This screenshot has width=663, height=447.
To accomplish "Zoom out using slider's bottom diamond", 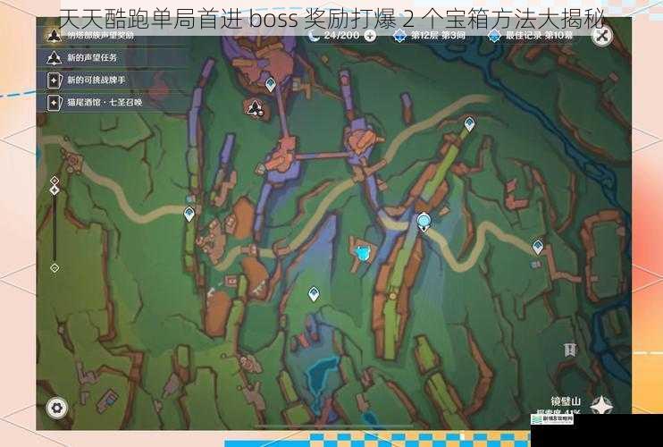I will tap(55, 267).
